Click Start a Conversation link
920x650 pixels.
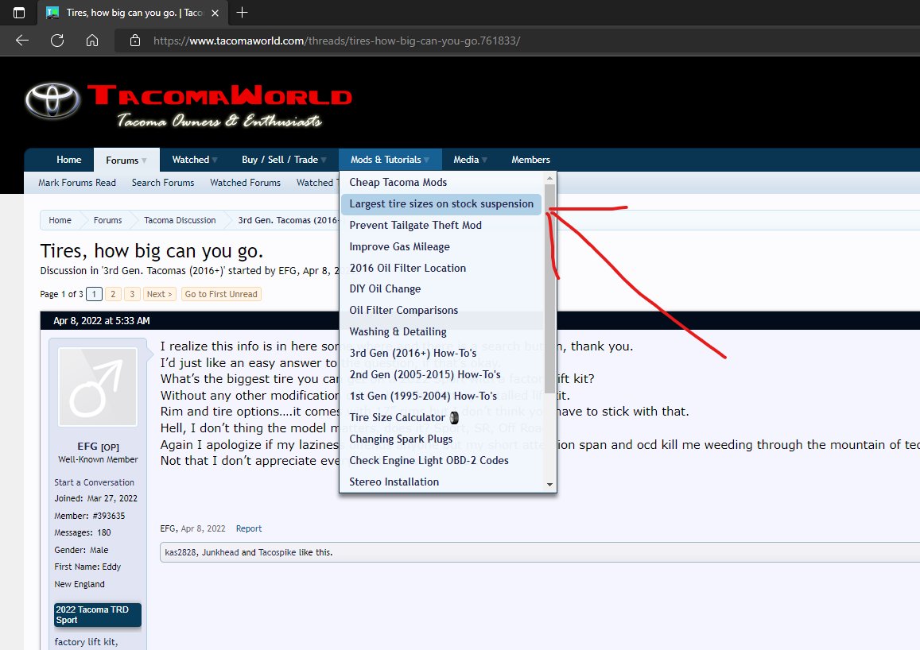(x=94, y=482)
